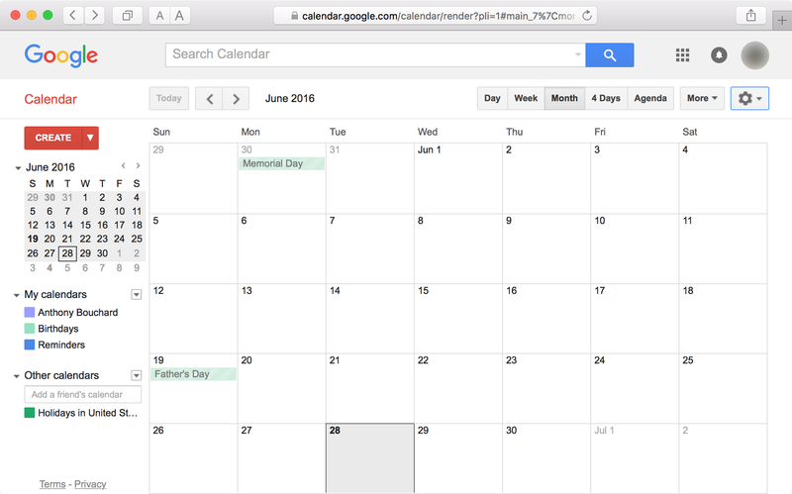Click the Calendar title link
Screen dimensions: 792x494
point(50,99)
